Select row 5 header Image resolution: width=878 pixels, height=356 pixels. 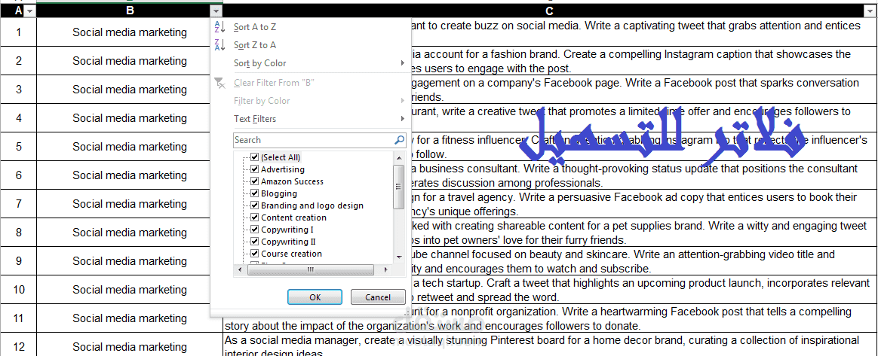pos(18,147)
